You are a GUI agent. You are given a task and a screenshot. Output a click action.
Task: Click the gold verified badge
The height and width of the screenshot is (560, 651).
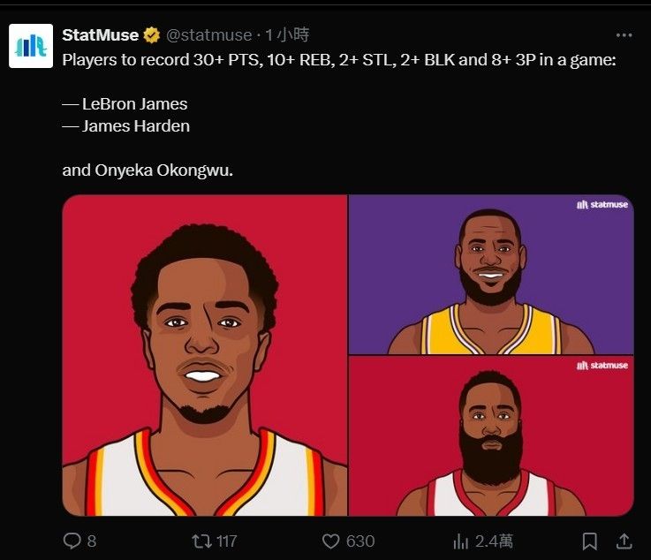point(152,35)
